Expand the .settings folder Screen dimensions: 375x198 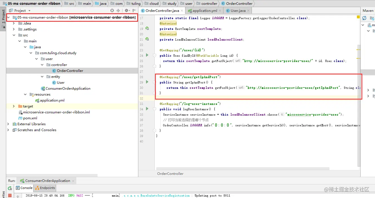point(14,29)
